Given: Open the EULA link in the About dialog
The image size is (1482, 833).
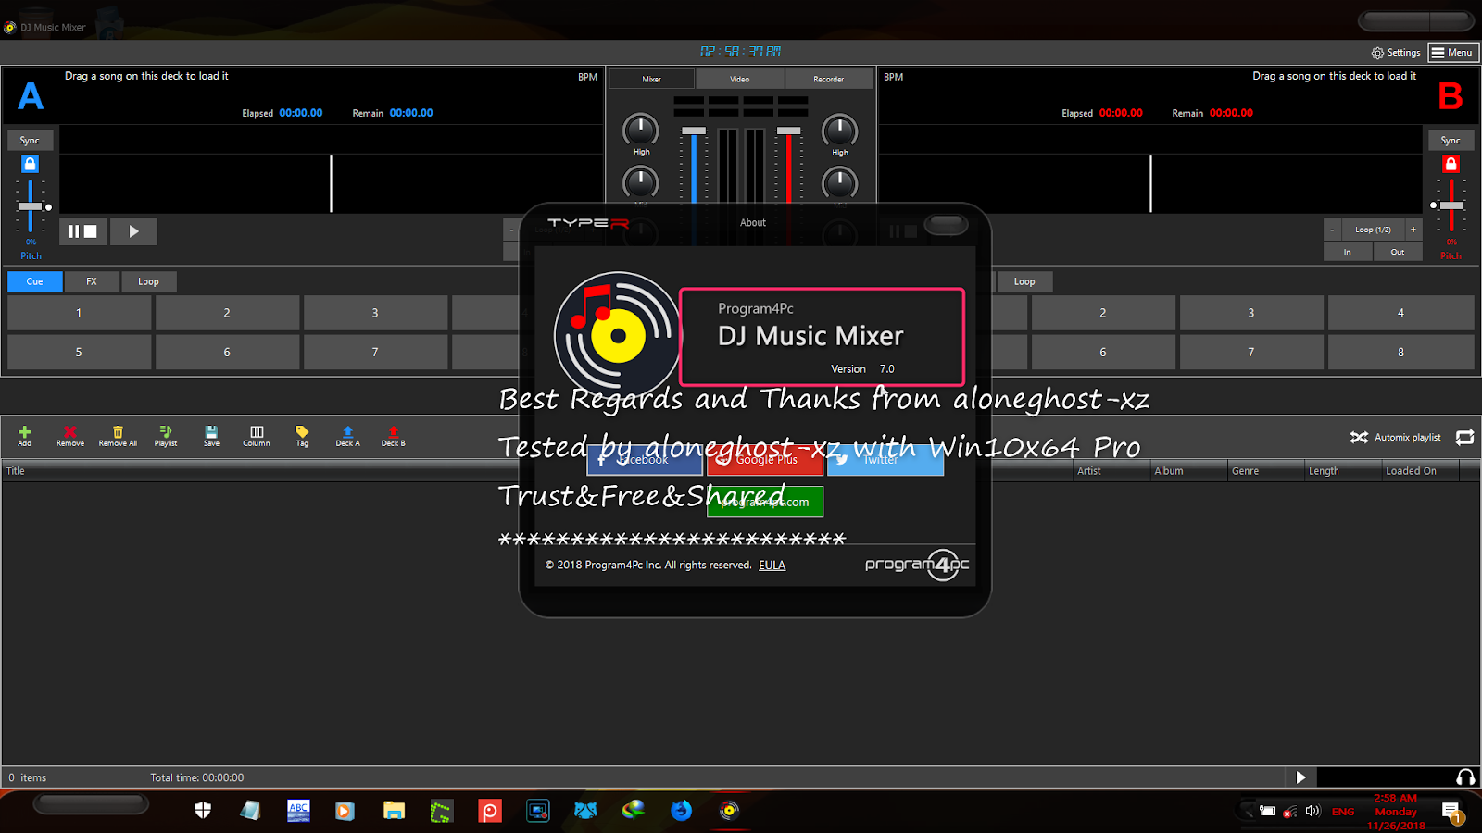Looking at the screenshot, I should (x=772, y=565).
